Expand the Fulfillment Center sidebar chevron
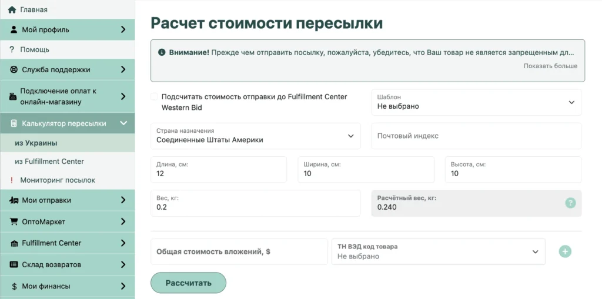Viewport: 602px width, 299px height. (123, 243)
